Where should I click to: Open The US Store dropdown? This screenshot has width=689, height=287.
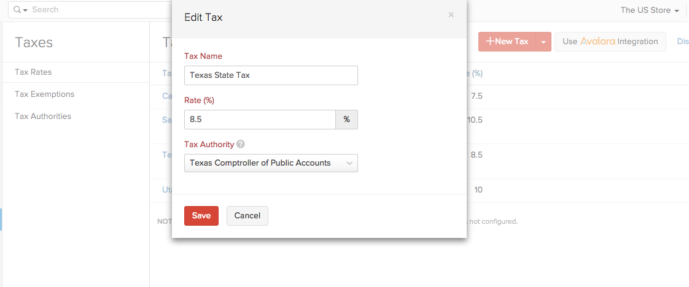point(650,10)
